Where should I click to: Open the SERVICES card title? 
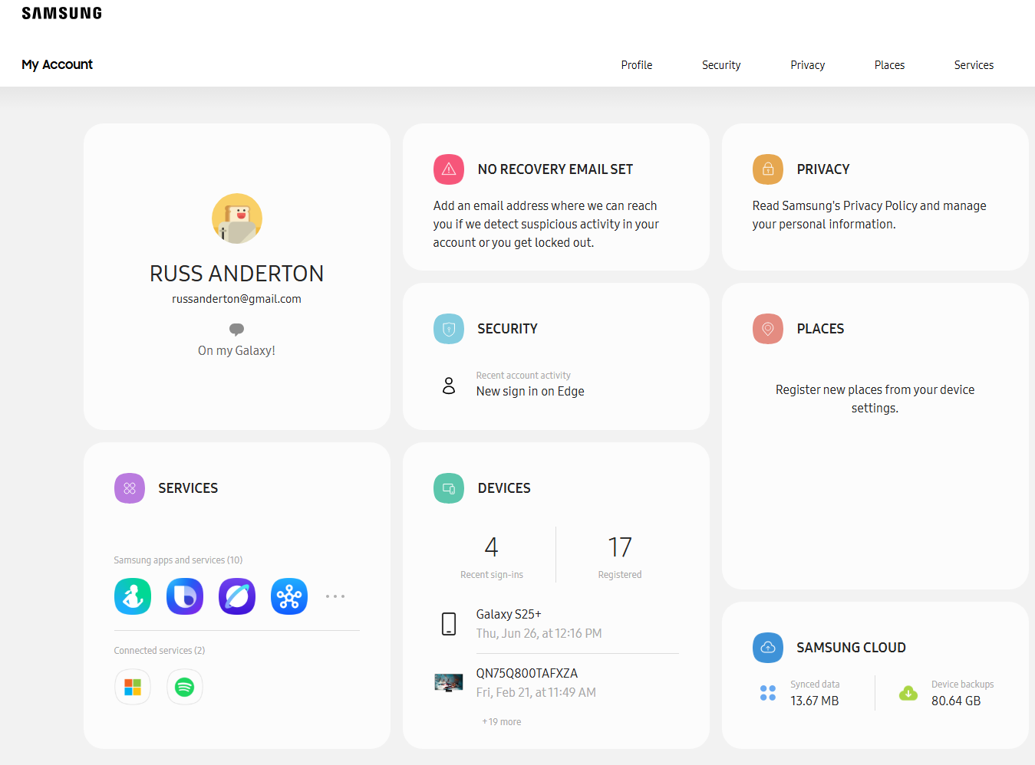pyautogui.click(x=188, y=488)
